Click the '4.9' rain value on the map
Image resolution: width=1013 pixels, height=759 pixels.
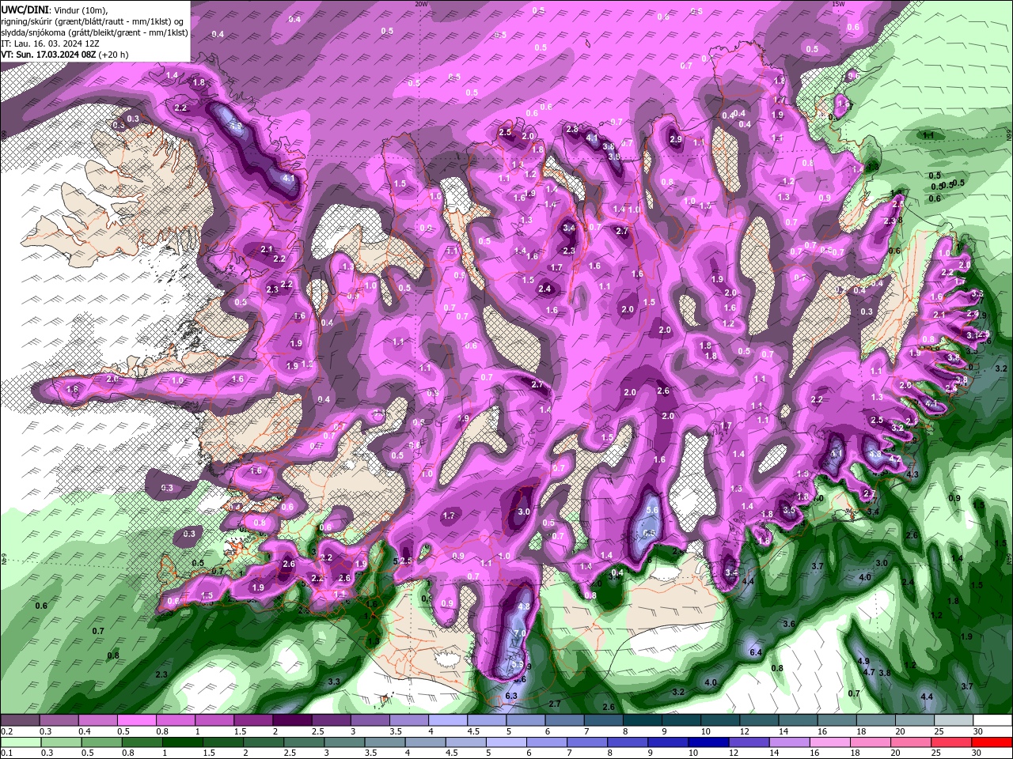click(x=863, y=661)
